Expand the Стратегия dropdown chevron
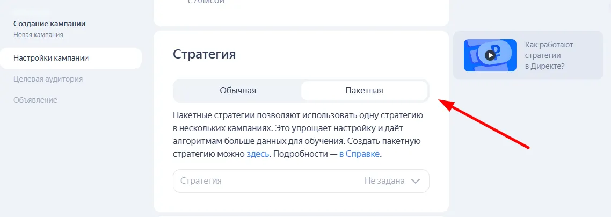The image size is (611, 217). tap(415, 181)
